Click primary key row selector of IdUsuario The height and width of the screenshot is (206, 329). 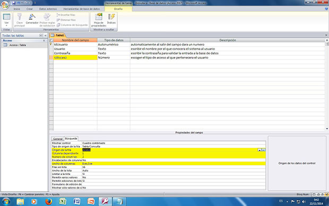[51, 44]
